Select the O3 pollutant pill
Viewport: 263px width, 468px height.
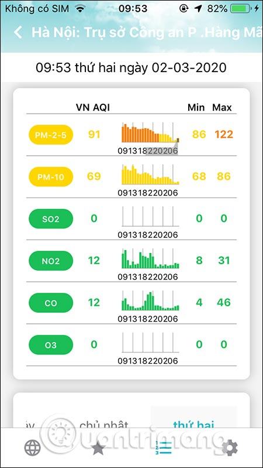coord(51,345)
